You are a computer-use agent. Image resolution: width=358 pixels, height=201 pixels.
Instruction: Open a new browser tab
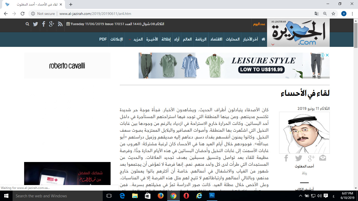click(x=70, y=4)
